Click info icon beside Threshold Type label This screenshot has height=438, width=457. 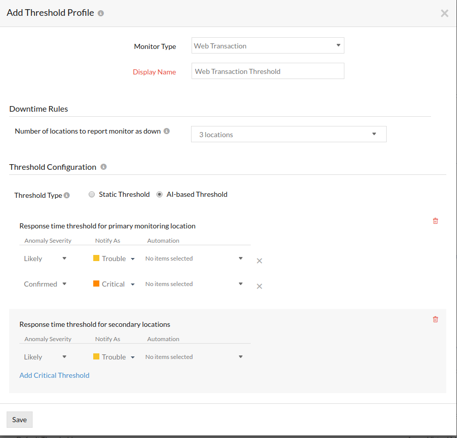(67, 195)
